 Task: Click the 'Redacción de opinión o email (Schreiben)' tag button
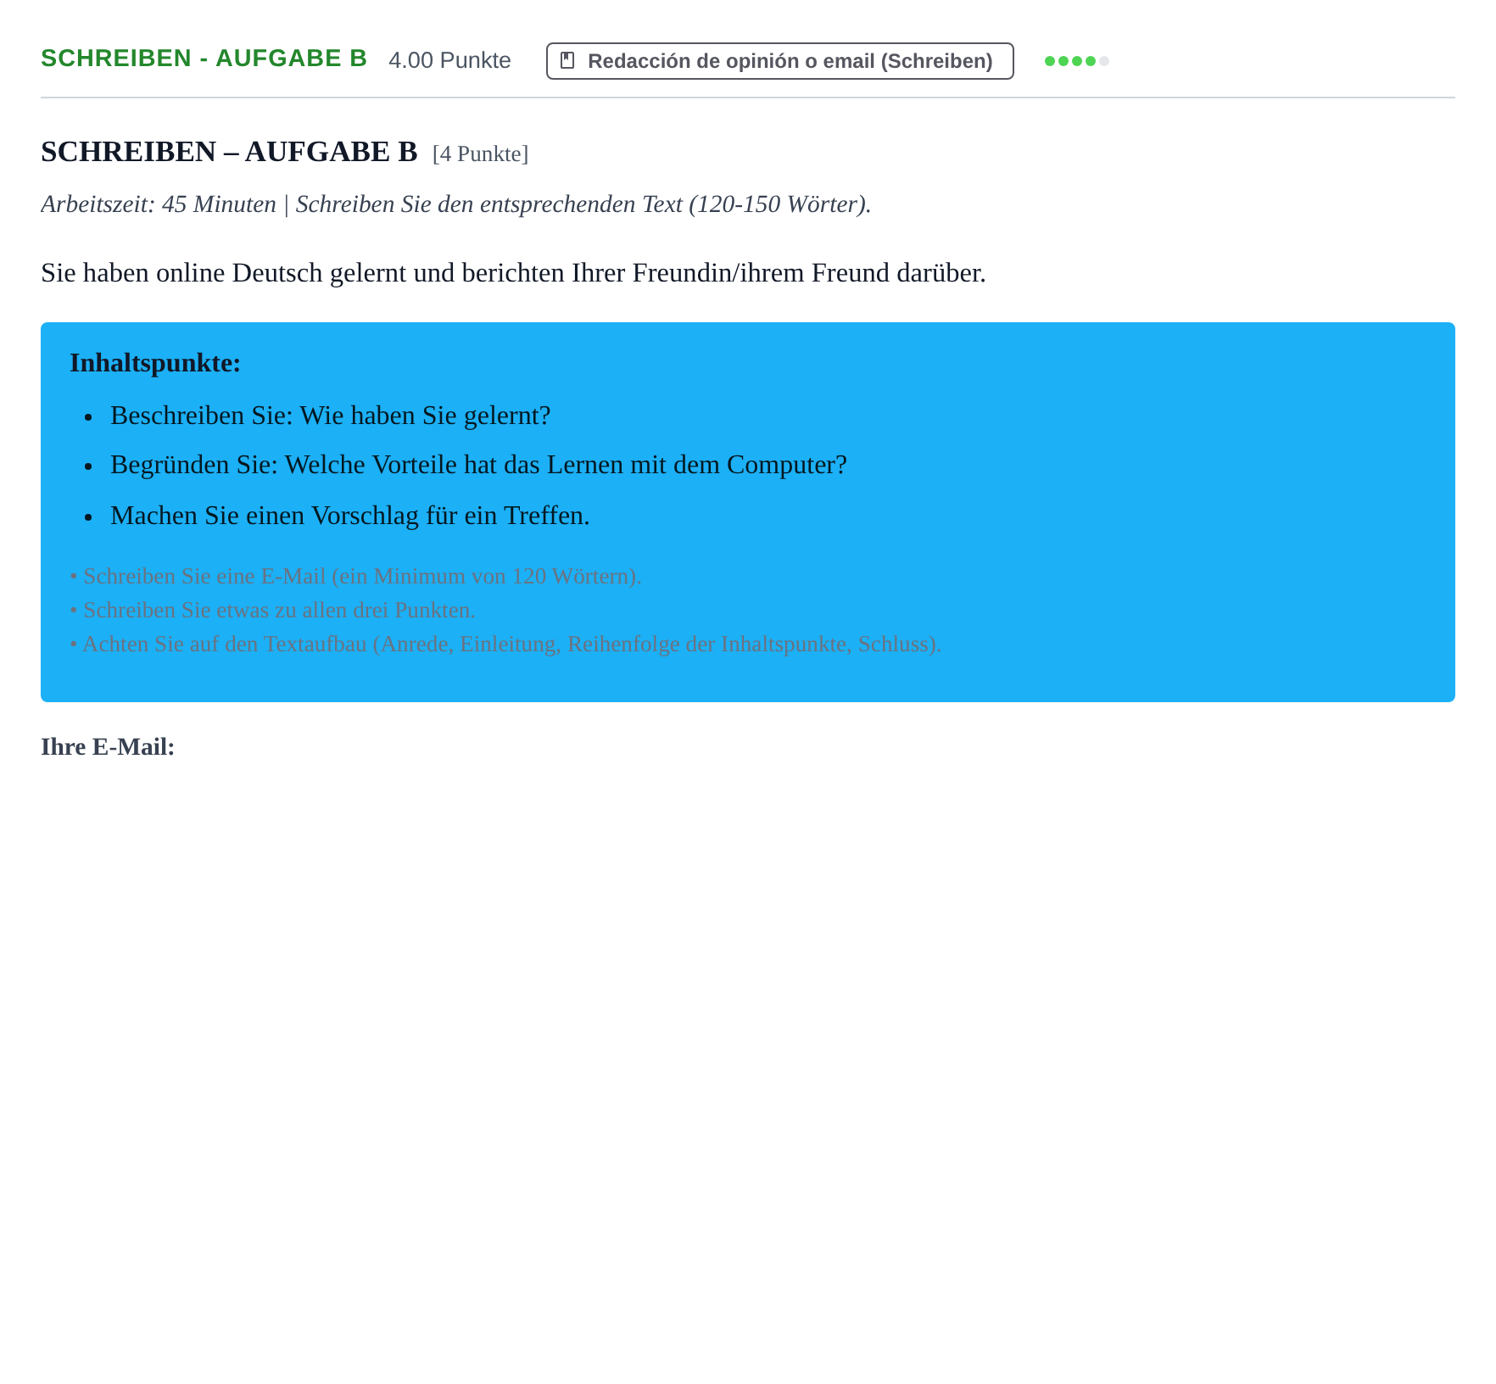[779, 61]
